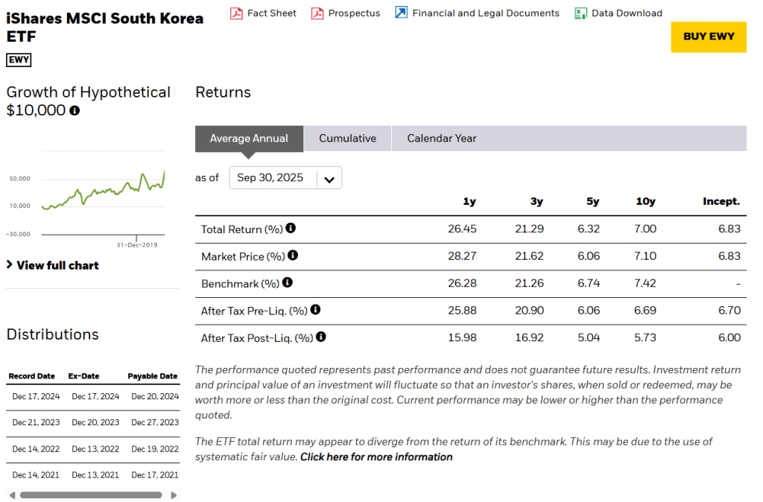Click payable date Dec 17, 2021
Image resolution: width=763 pixels, height=502 pixels.
(155, 475)
